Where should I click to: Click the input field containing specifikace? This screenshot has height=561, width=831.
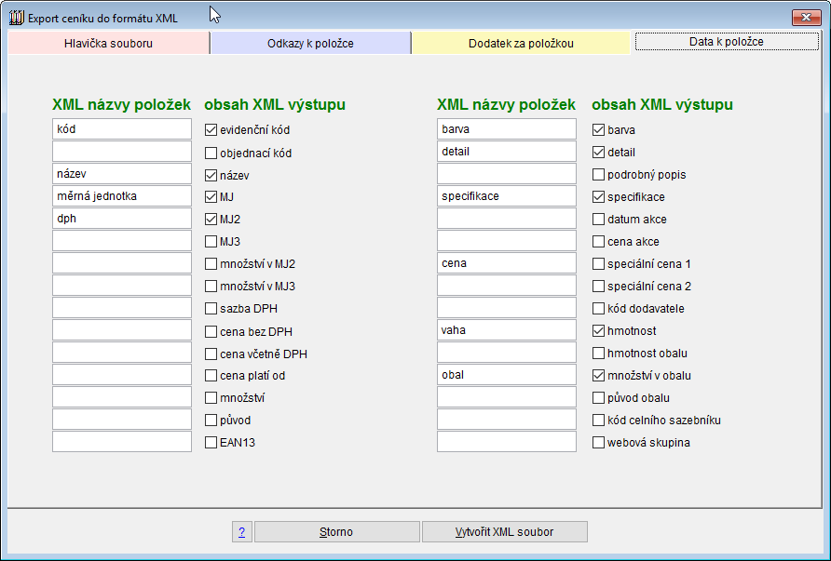[507, 196]
